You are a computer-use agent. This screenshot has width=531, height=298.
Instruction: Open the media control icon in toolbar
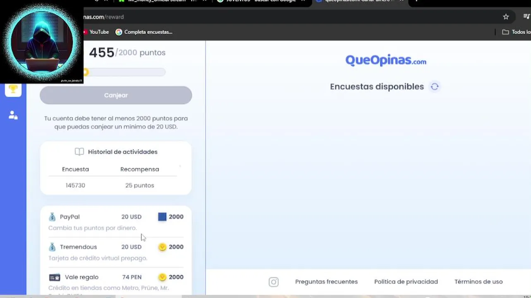coord(526,17)
